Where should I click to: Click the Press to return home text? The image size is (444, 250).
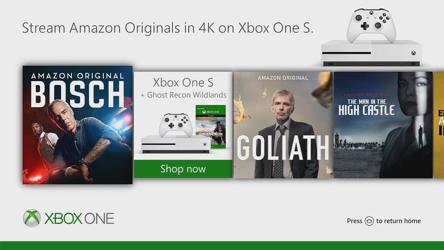[384, 221]
